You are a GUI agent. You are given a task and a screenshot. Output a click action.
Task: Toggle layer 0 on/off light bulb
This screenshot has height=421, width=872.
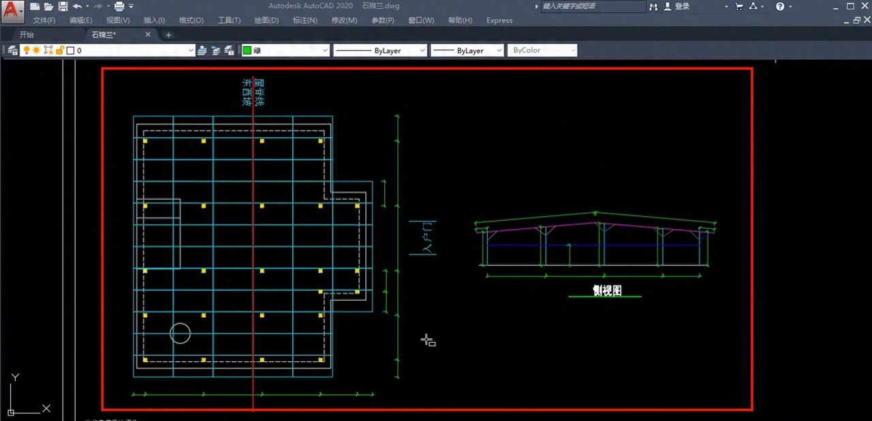coord(27,50)
